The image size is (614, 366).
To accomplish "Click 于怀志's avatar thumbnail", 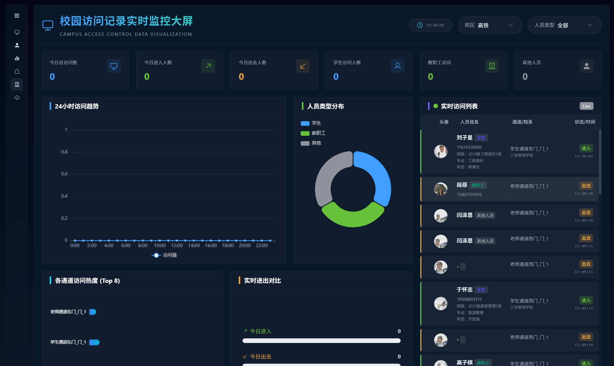I will [441, 304].
